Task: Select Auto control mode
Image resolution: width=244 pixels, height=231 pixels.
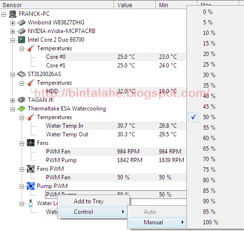Action: tap(157, 212)
